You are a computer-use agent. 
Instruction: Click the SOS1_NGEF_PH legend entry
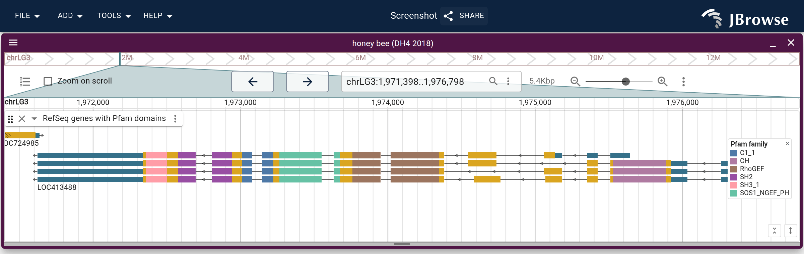click(759, 193)
